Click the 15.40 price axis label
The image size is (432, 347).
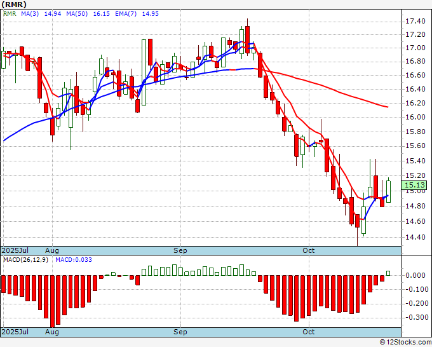415,161
